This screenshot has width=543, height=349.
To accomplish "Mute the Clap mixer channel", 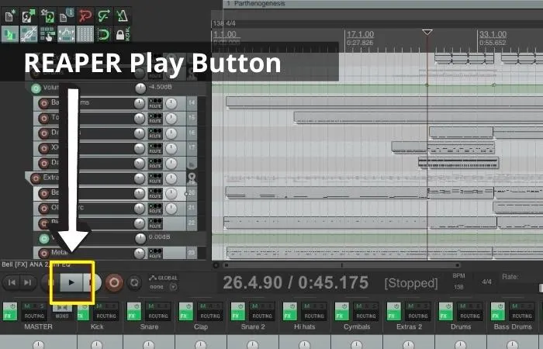I will [203, 306].
